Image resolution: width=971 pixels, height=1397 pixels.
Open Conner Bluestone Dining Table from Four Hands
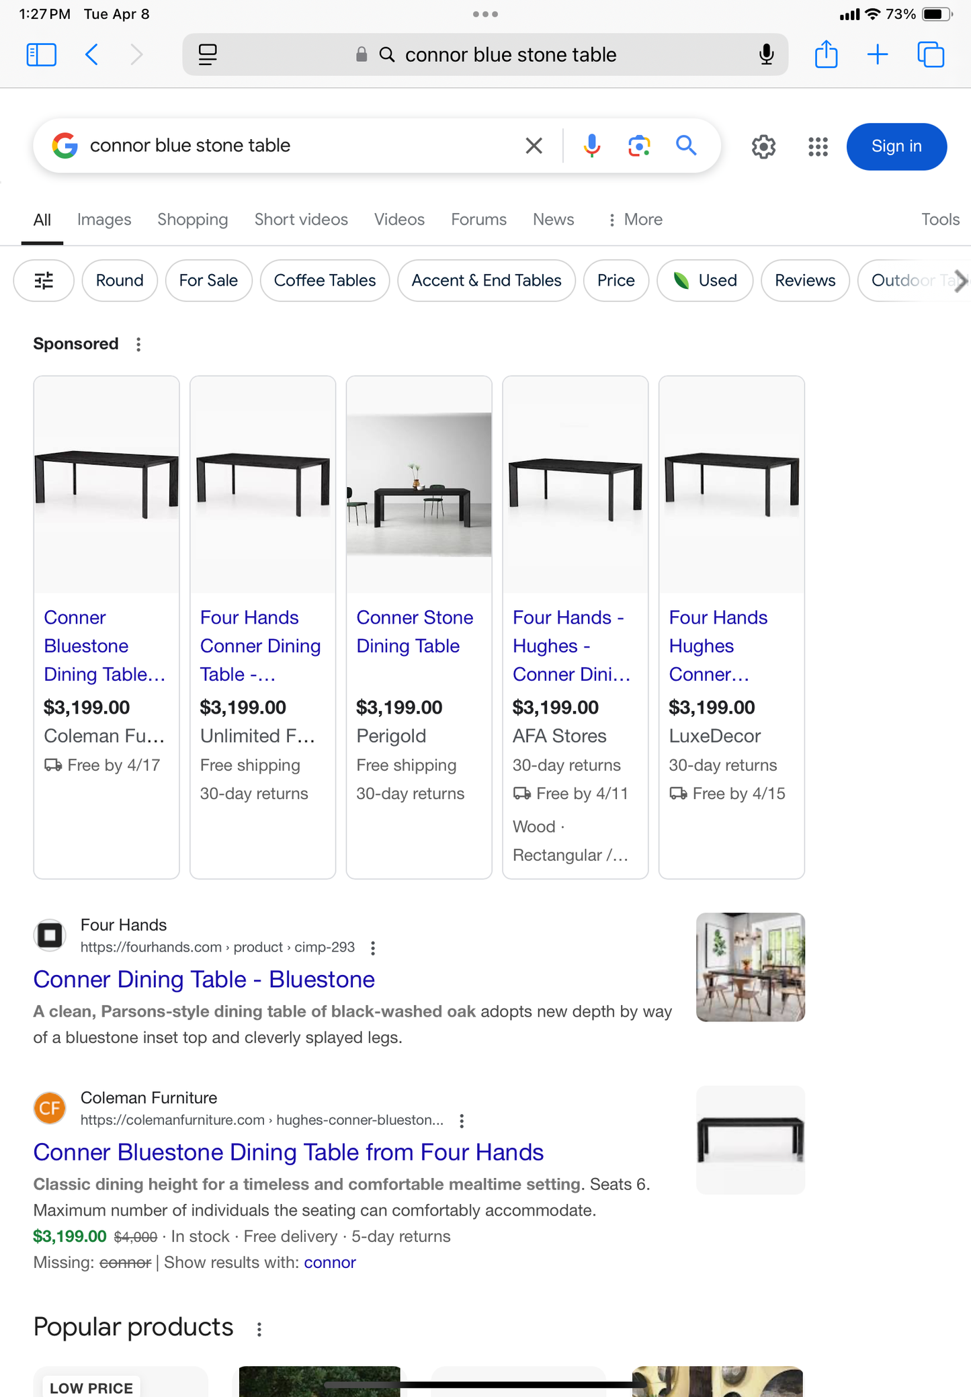pos(288,1152)
